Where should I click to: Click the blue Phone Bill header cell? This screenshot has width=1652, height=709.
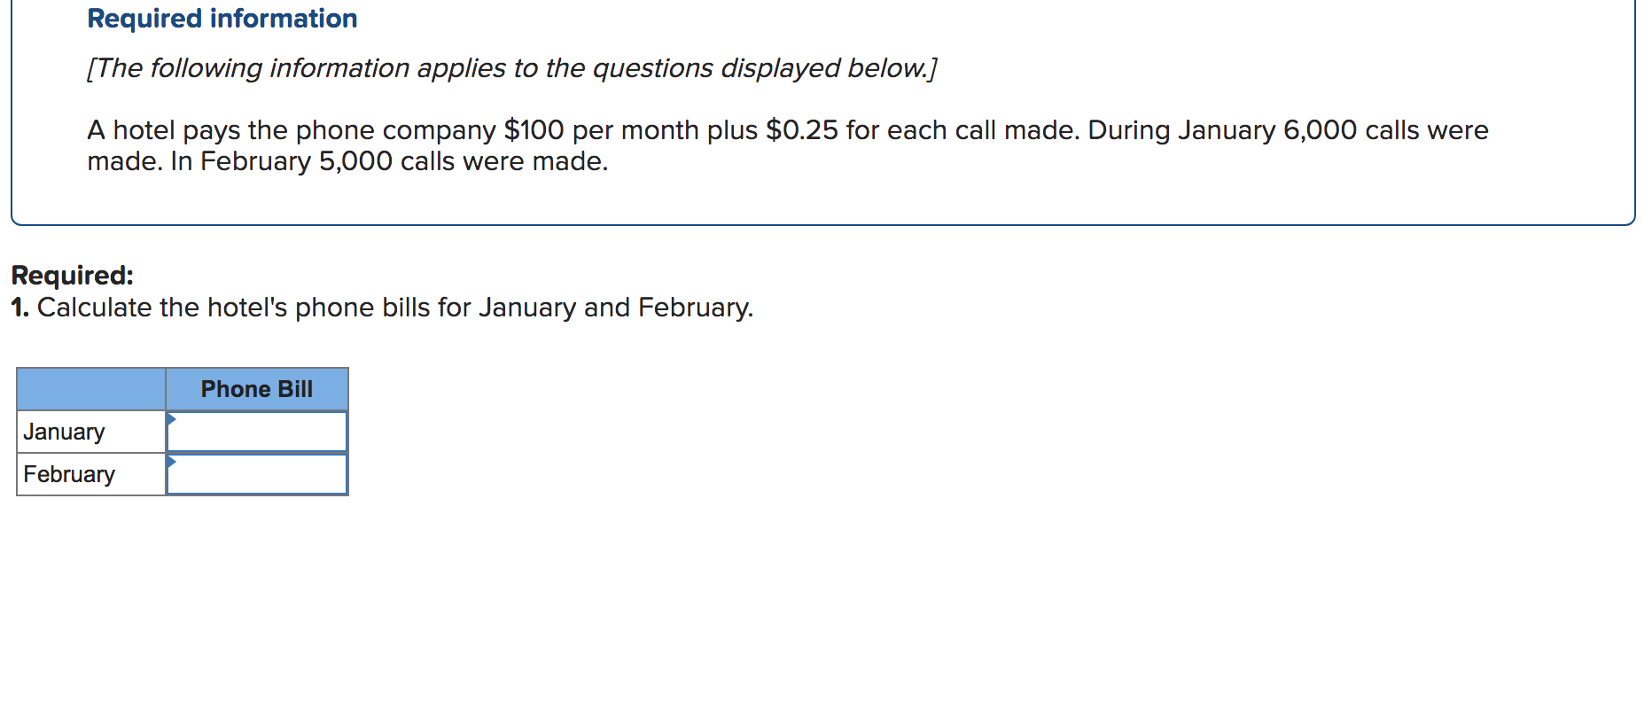pos(257,388)
